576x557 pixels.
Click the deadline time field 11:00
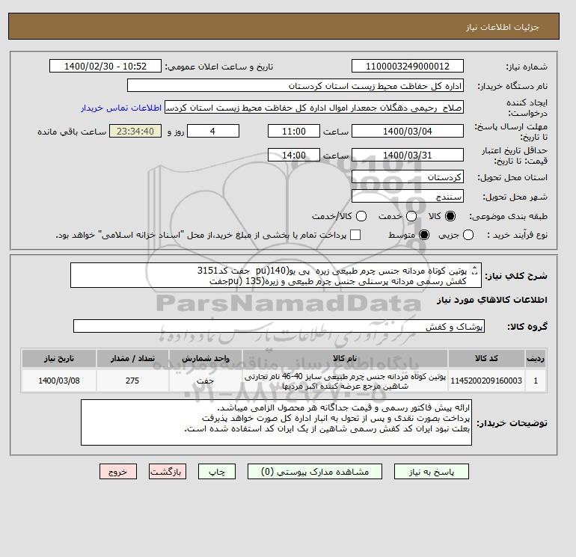[x=294, y=131]
